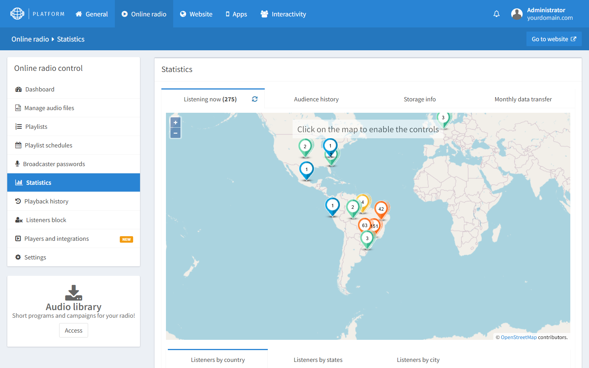Open the notifications bell
Image resolution: width=589 pixels, height=368 pixels.
(496, 14)
